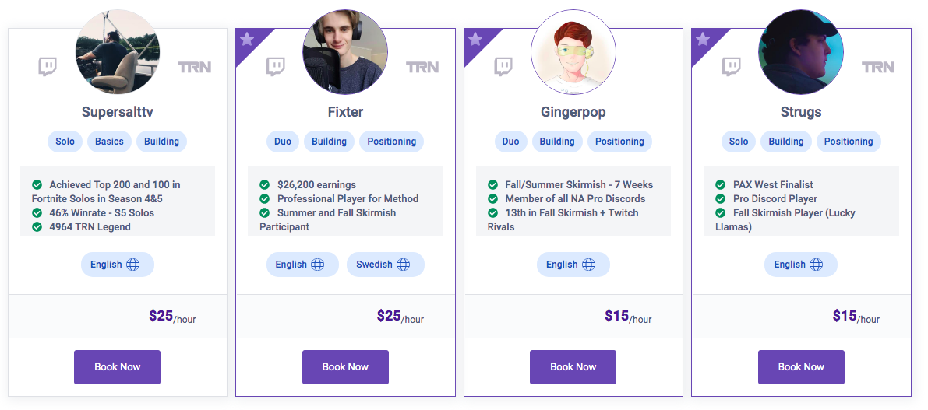The height and width of the screenshot is (410, 928).
Task: Open the TRN logo on Fixter's card
Action: click(x=422, y=68)
